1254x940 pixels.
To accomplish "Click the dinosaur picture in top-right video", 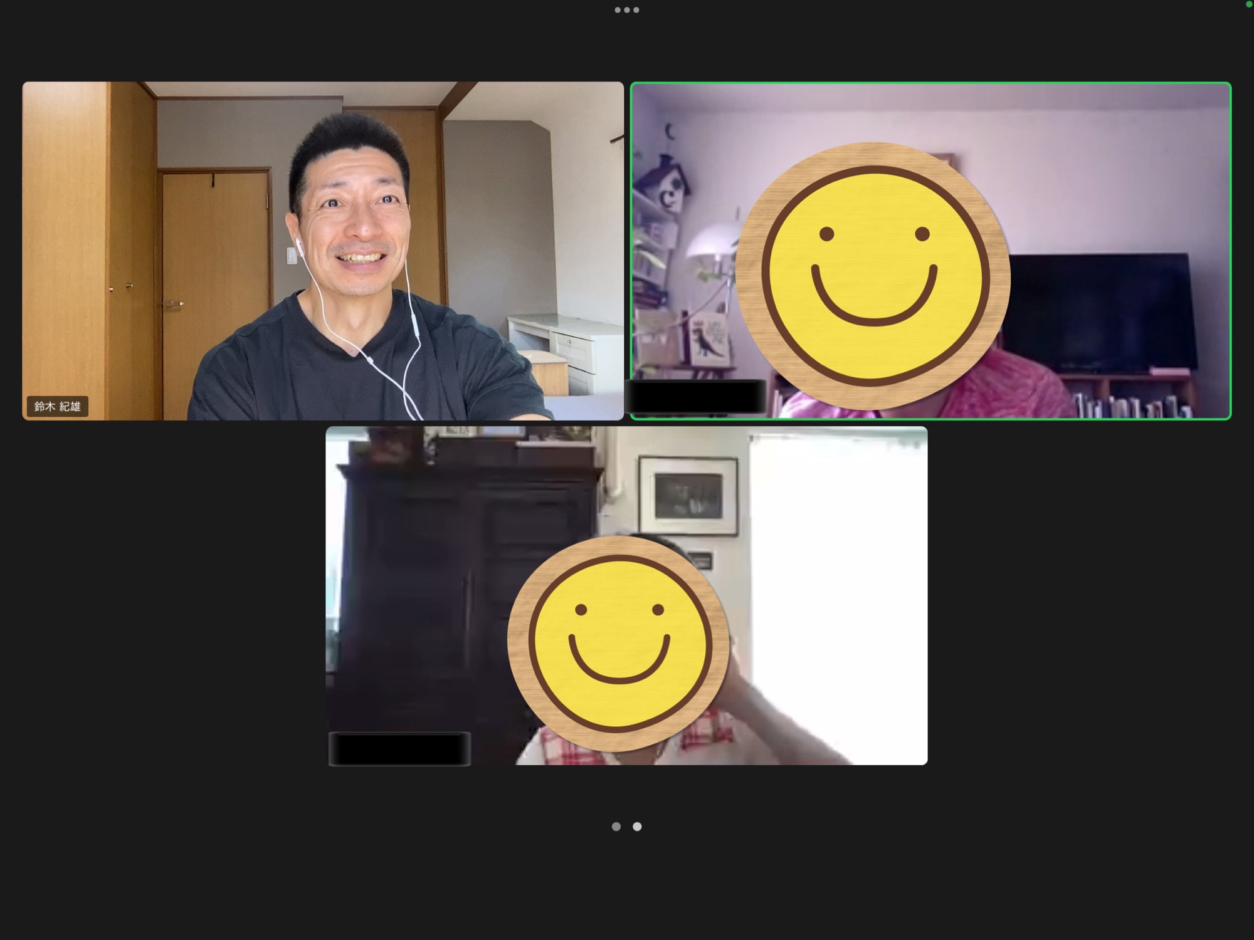I will [x=709, y=340].
